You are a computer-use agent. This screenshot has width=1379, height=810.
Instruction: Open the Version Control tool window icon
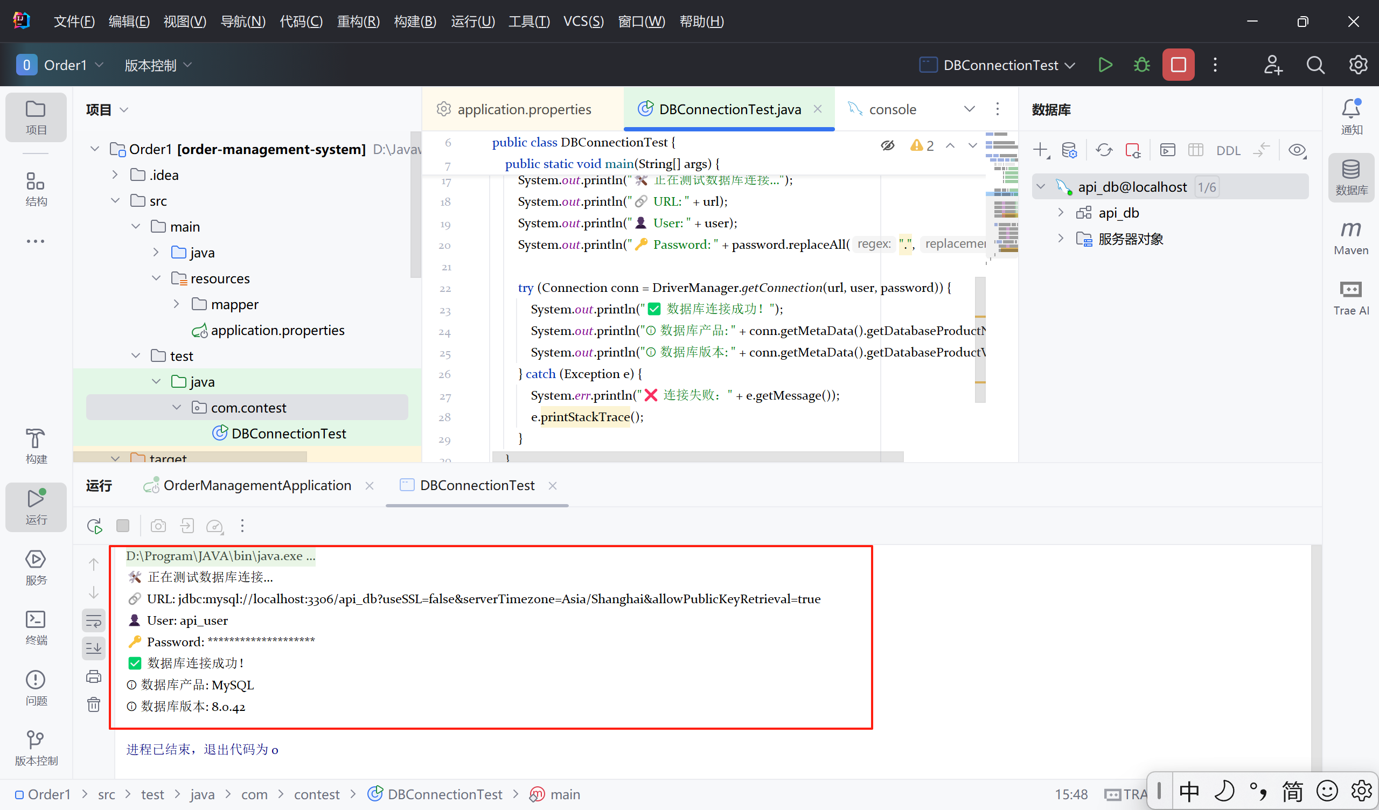click(36, 748)
